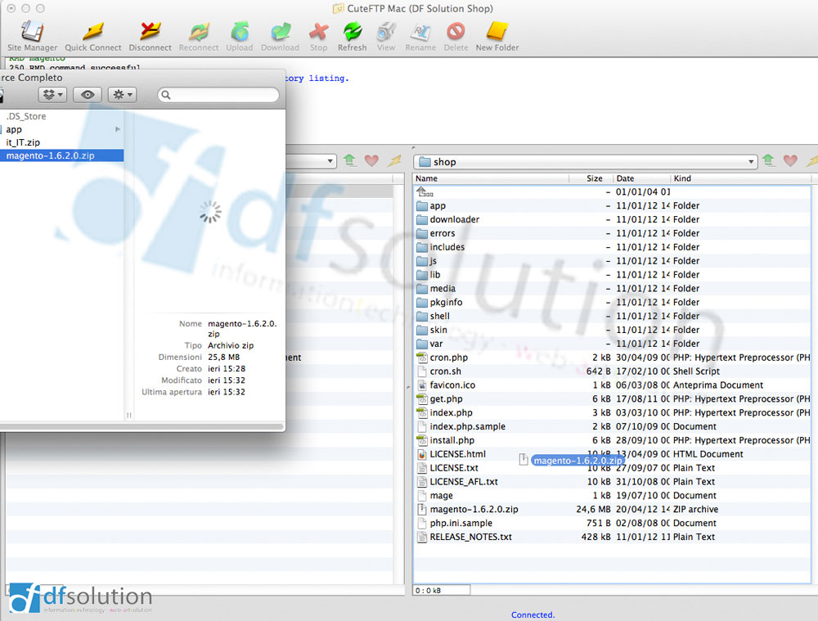Select LICENSE.txt in remote list
The image size is (818, 621).
click(613, 468)
